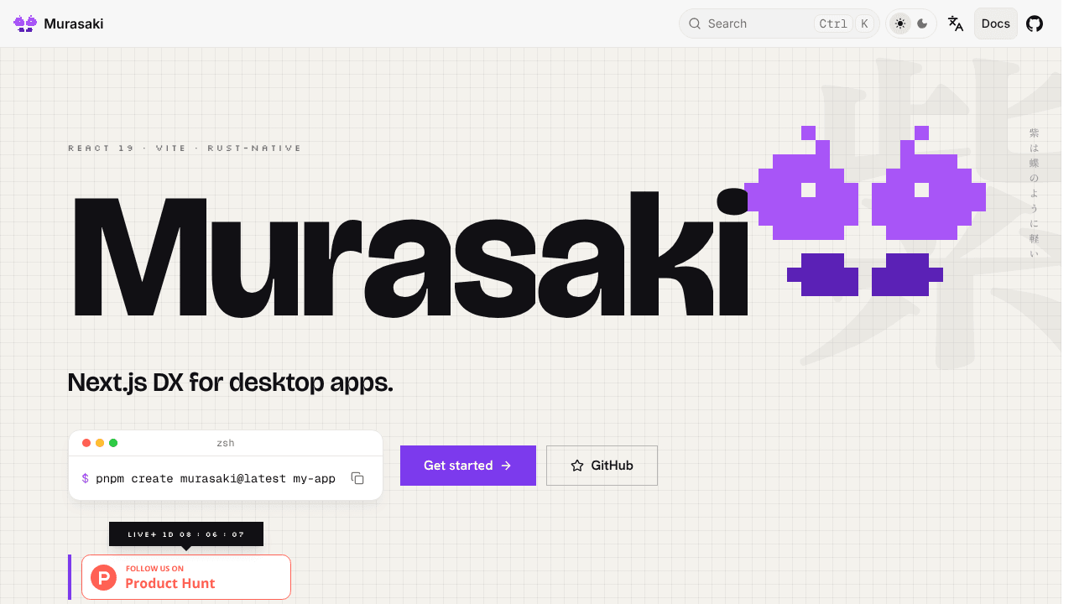
Task: Click the React 19 Vite Rust-native label
Action: [185, 148]
